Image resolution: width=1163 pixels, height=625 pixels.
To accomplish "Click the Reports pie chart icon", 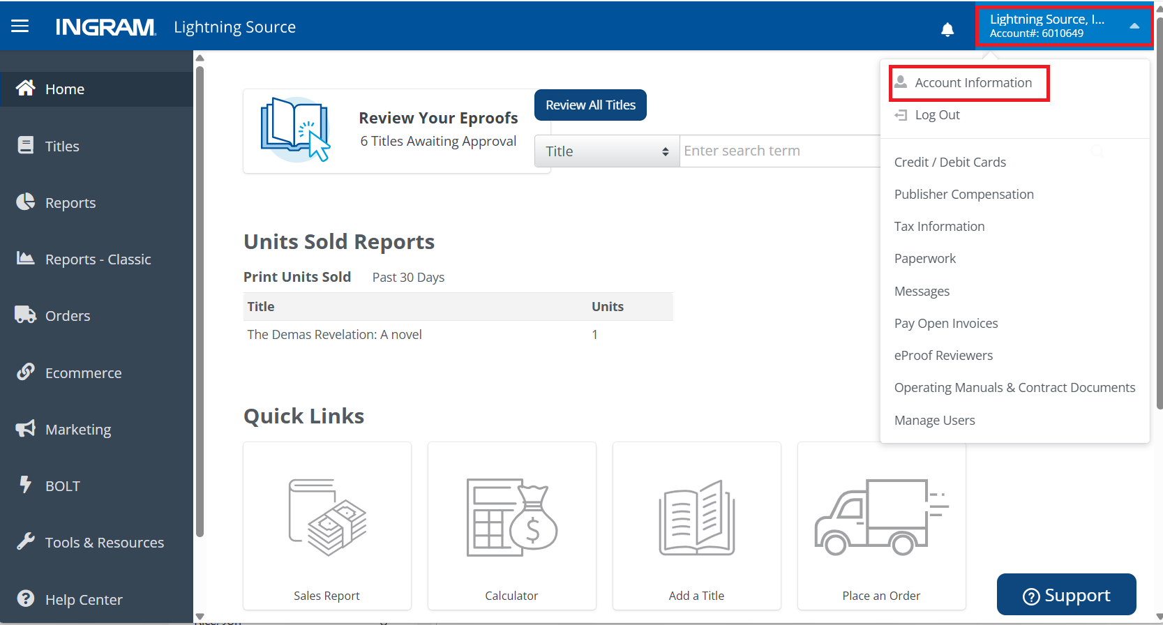I will pyautogui.click(x=26, y=202).
